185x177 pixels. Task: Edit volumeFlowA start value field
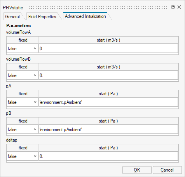point(108,49)
